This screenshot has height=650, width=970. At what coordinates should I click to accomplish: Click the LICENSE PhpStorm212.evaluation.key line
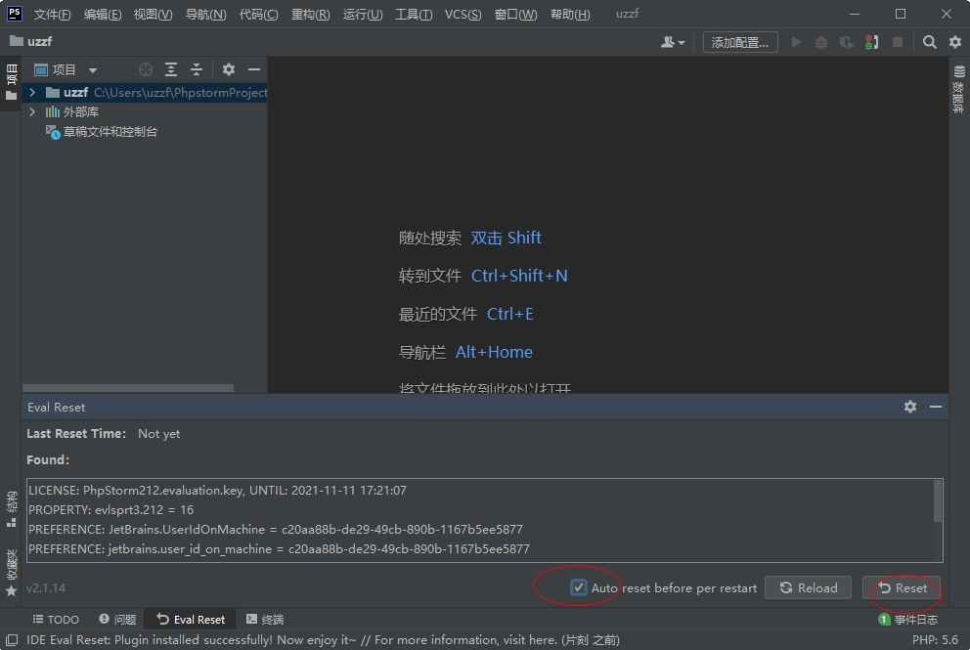(x=217, y=490)
